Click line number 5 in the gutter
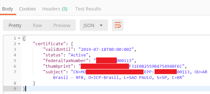This screenshot has height=94, width=210. (x=15, y=61)
